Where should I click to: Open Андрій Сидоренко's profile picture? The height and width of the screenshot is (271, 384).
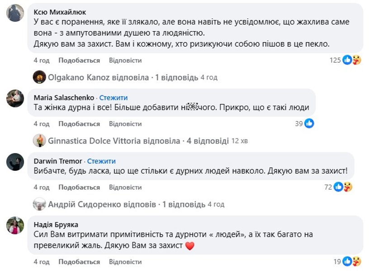(x=40, y=204)
